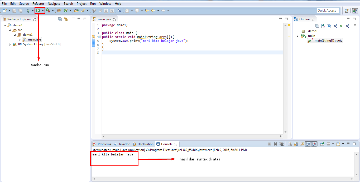Viewport: 360px width, 182px height.
Task: Toggle Hide Static Fields and Methods in Outline
Action: [x=335, y=26]
